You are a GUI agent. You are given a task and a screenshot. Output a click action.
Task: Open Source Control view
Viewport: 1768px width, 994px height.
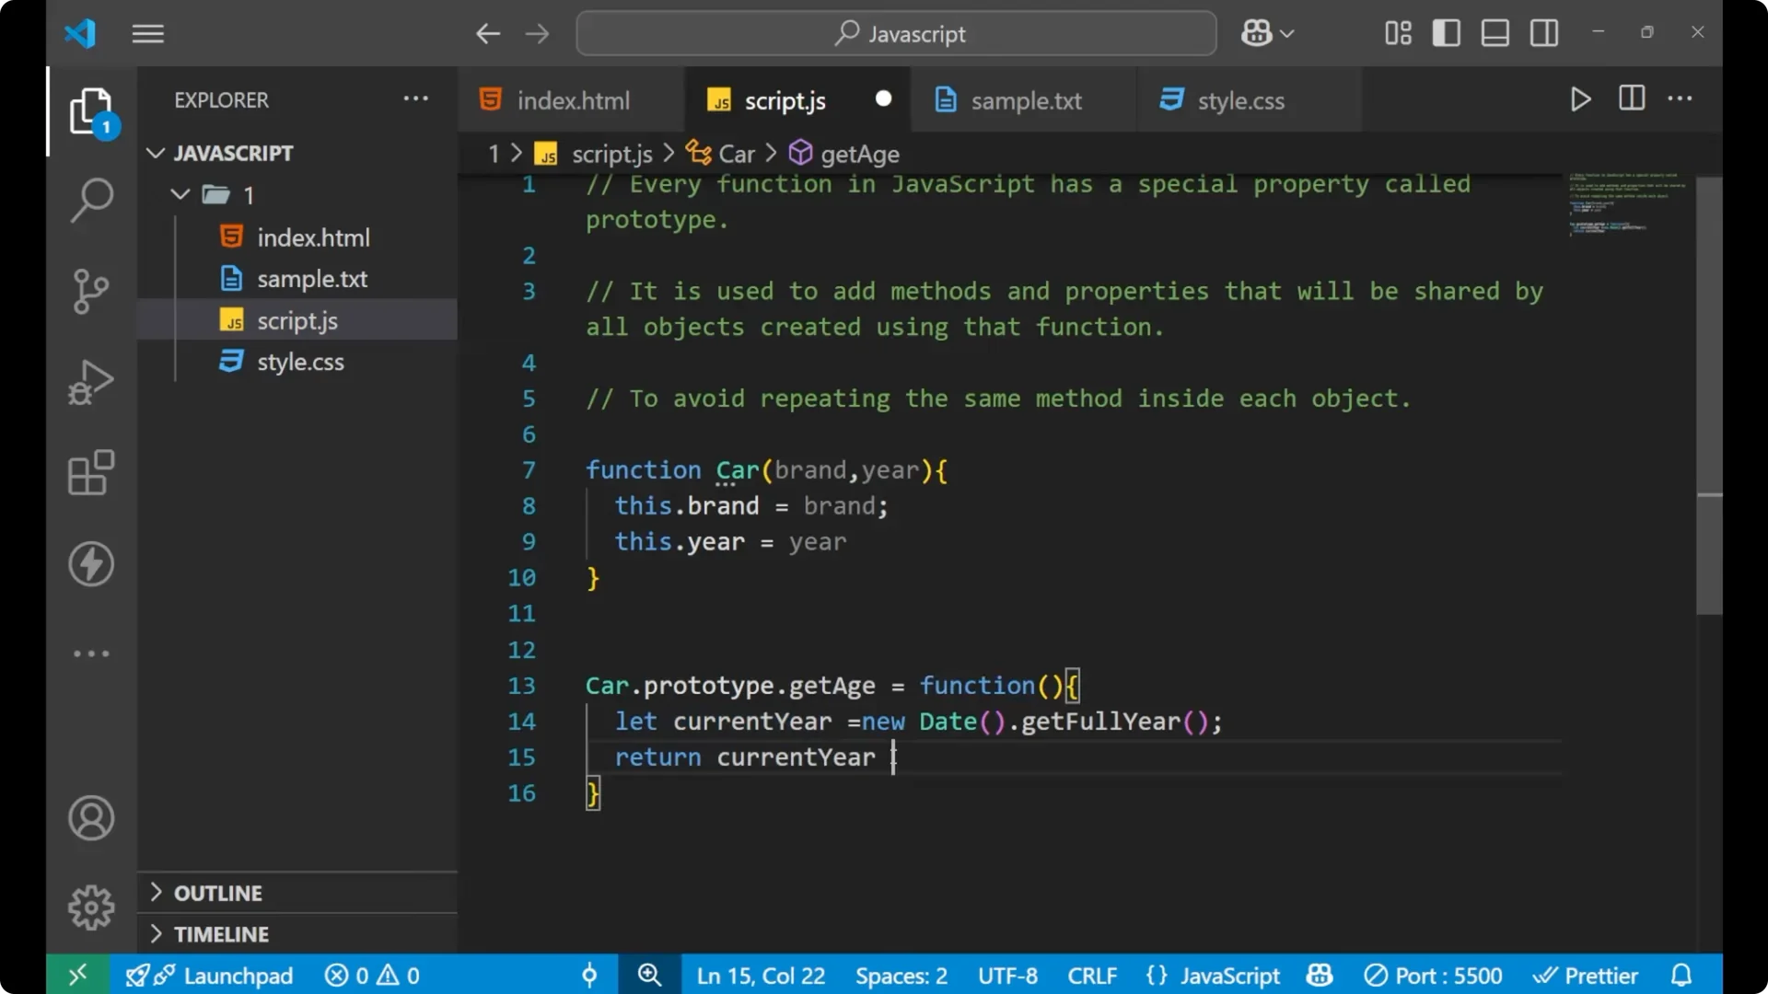click(92, 291)
